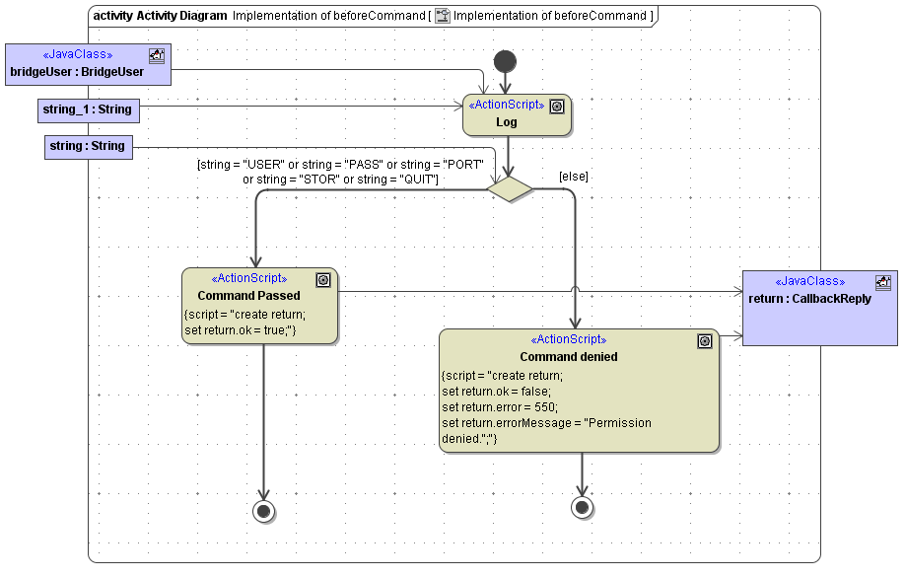Viewport: 906px width, 578px height.
Task: Select the final node below Command denied
Action: (582, 507)
